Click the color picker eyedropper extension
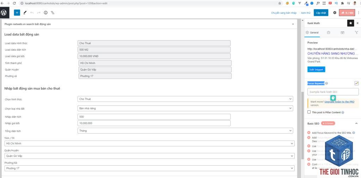The image size is (361, 178). click(x=306, y=3)
